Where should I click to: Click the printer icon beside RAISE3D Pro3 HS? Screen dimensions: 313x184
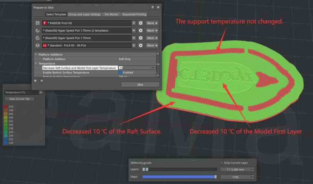point(37,23)
